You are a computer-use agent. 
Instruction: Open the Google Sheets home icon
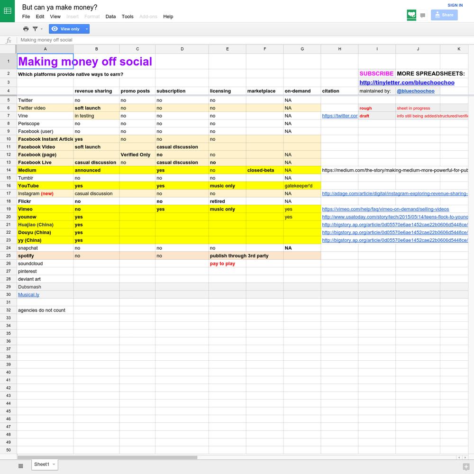[x=7, y=11]
